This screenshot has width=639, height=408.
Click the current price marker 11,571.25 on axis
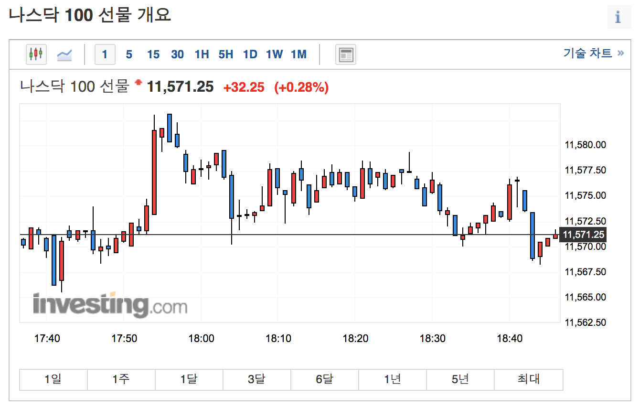click(584, 235)
